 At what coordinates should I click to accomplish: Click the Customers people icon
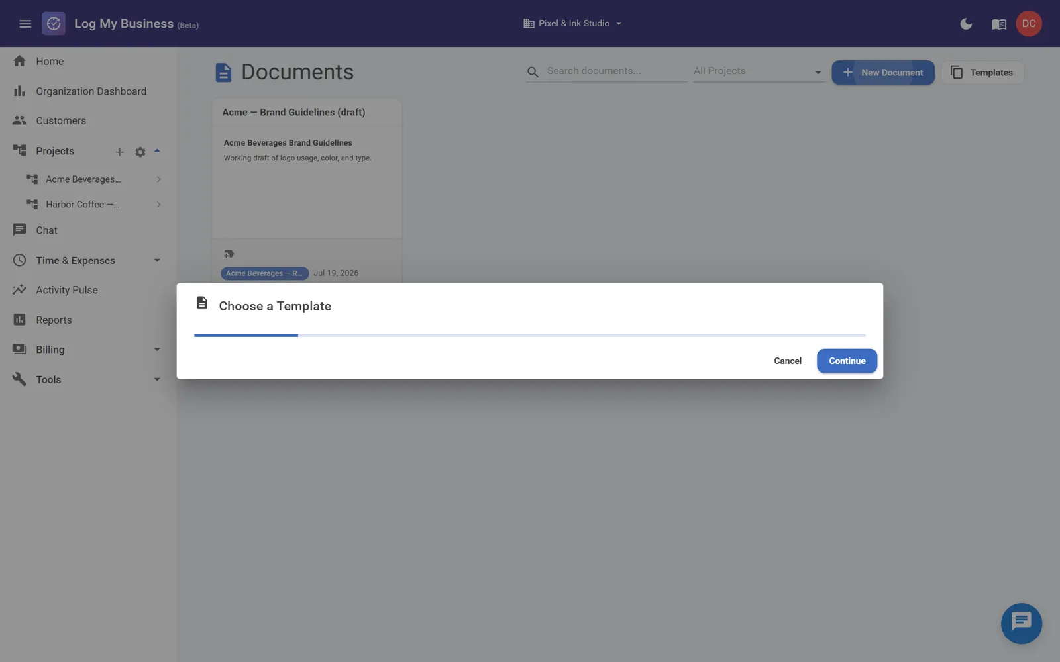pos(19,120)
